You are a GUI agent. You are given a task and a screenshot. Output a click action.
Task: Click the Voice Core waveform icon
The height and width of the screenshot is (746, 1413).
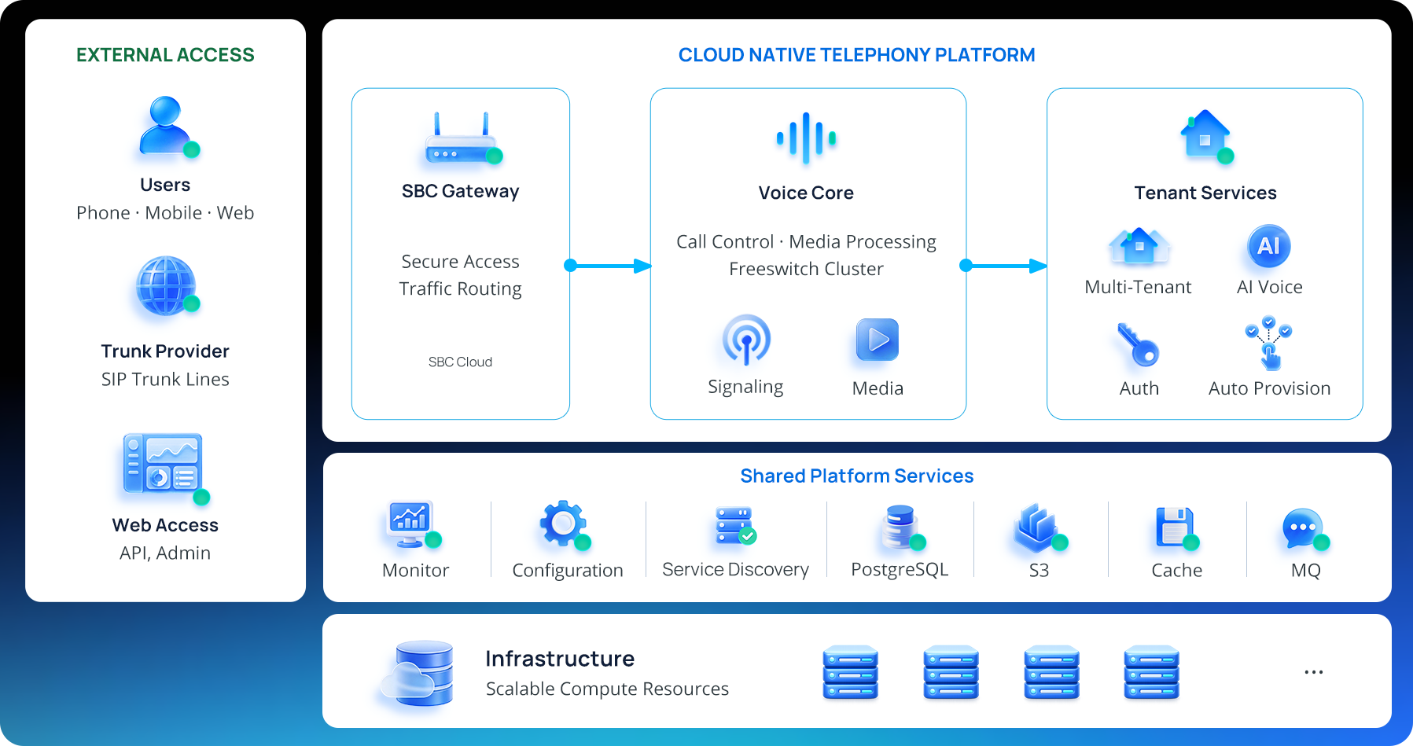[x=806, y=138]
